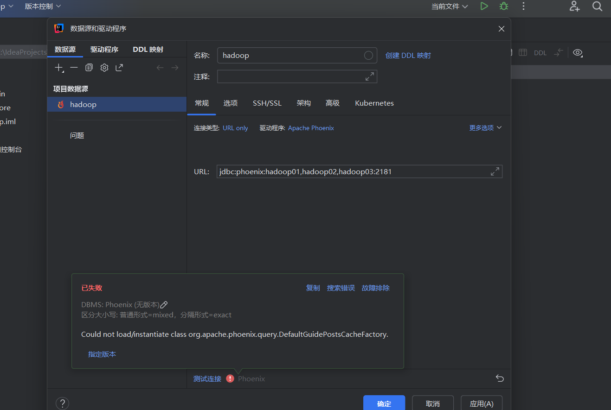Click 项目数据源 section header
Viewport: 611px width, 410px height.
71,89
